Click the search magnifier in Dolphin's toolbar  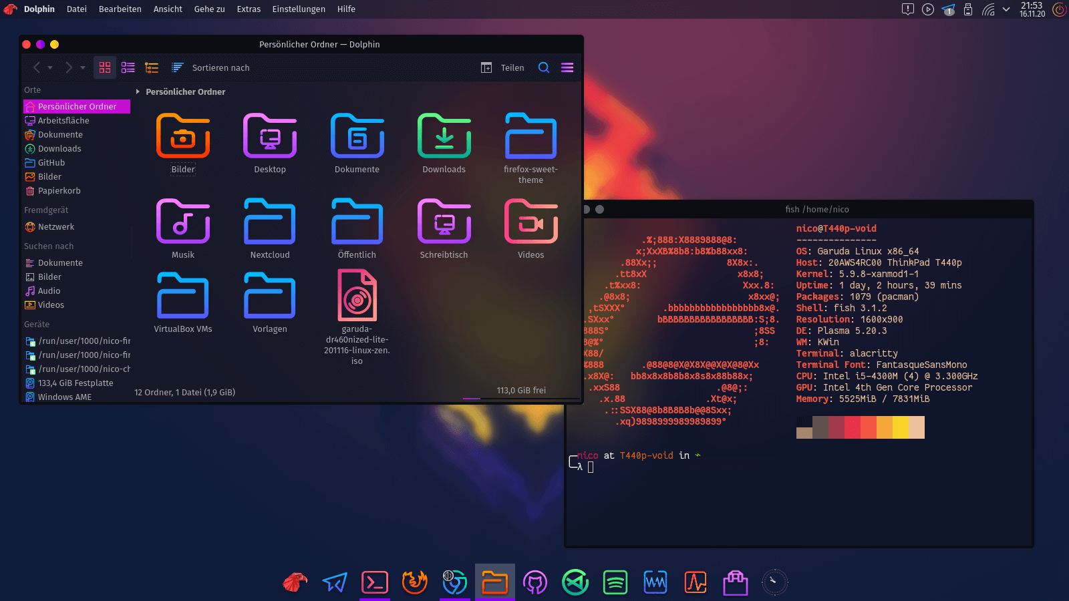(544, 67)
